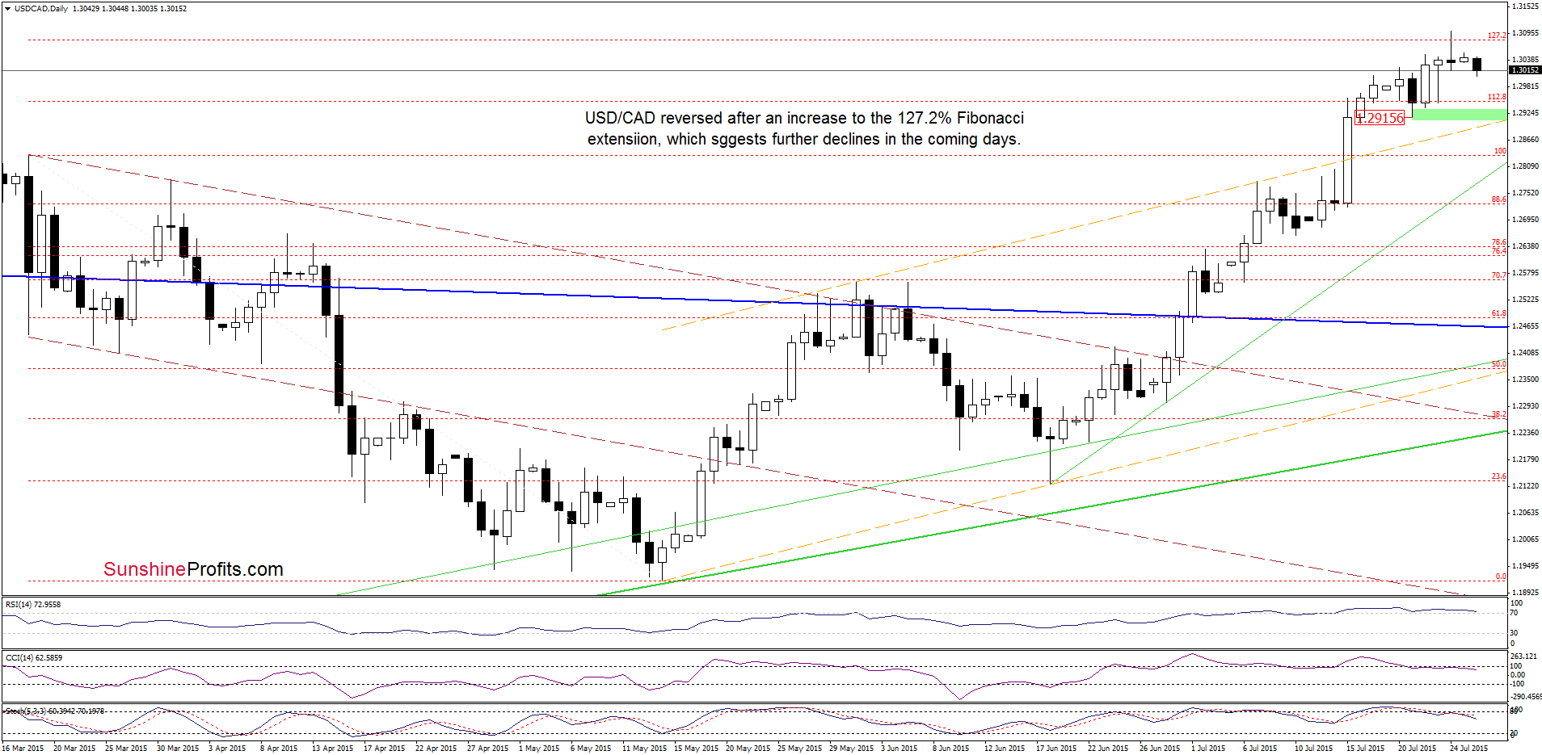Select the RSI(14) 72.9558 indicator label
This screenshot has height=755, width=1542.
[x=33, y=604]
